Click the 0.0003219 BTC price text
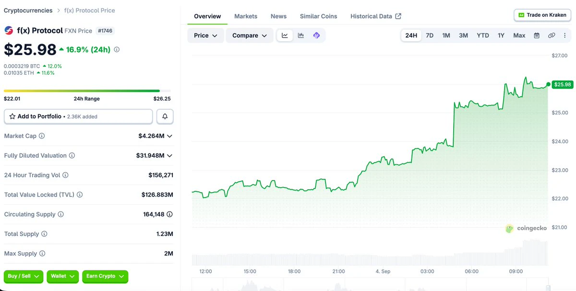The height and width of the screenshot is (291, 576). point(22,66)
